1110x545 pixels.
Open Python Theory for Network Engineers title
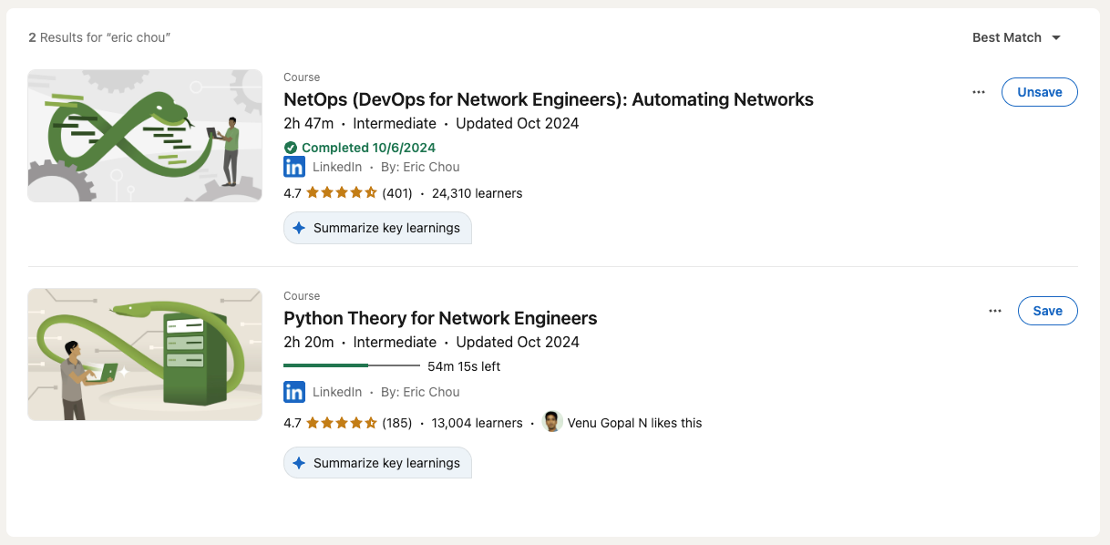tap(440, 318)
